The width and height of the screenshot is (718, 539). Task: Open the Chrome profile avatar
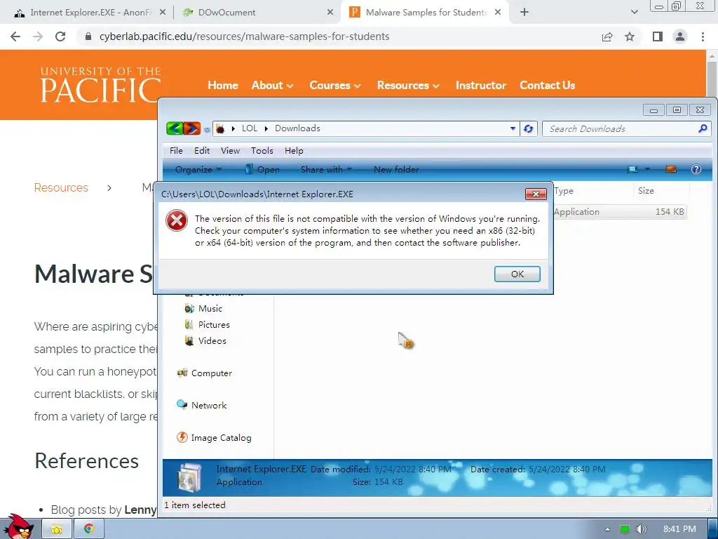click(680, 36)
